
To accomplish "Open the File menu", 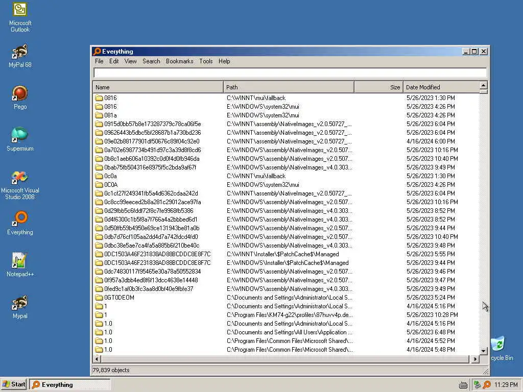I will pos(99,61).
